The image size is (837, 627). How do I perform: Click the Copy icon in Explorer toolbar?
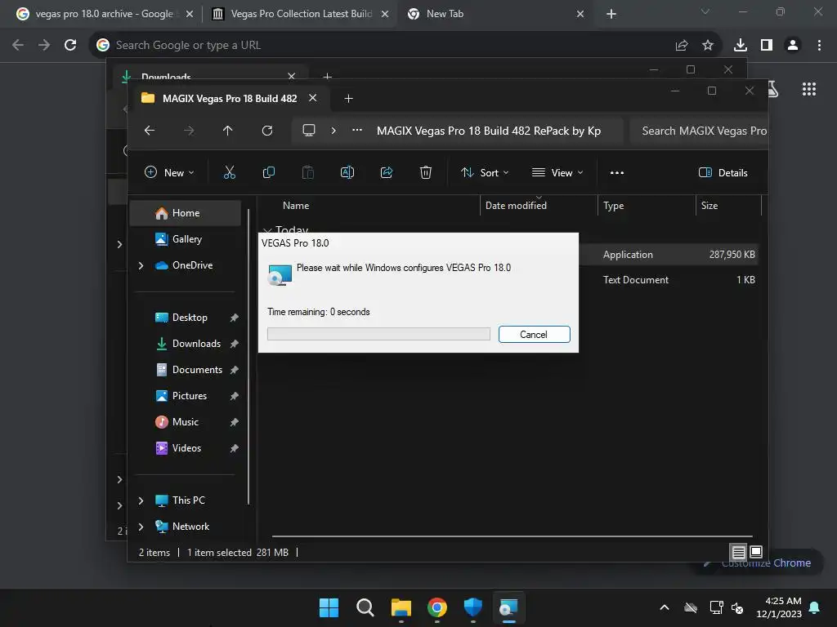pyautogui.click(x=268, y=172)
